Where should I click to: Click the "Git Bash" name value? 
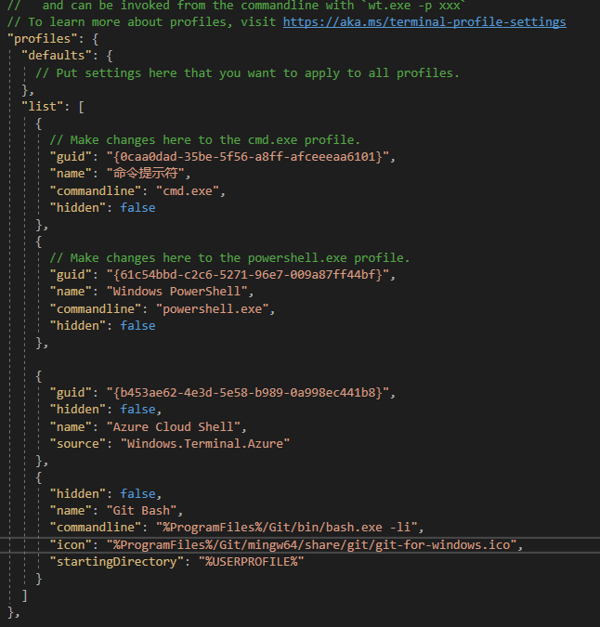point(141,511)
